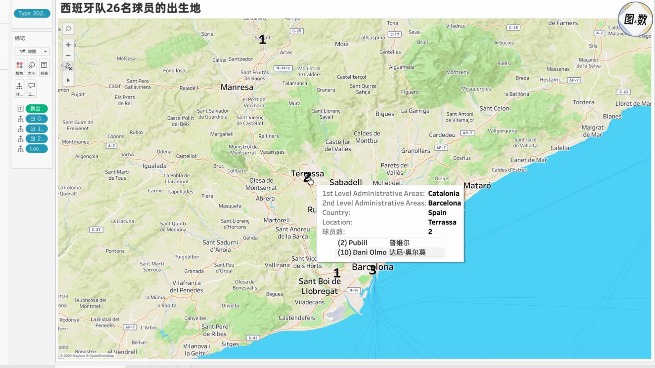Image resolution: width=655 pixels, height=368 pixels.
Task: Collapse the 1.. administrative level pill
Action: pyautogui.click(x=33, y=129)
